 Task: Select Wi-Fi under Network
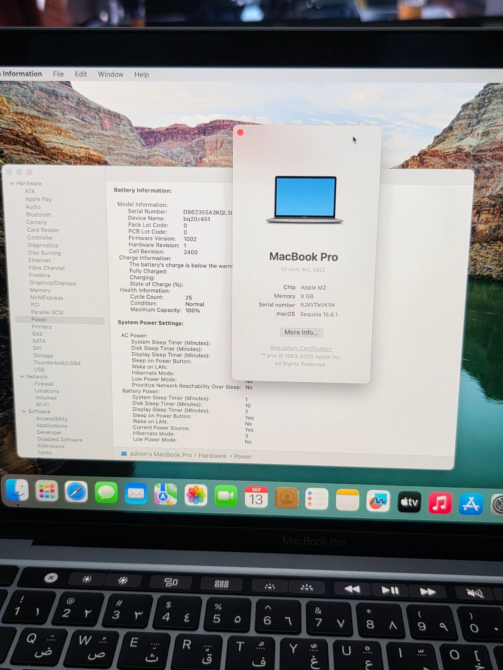(x=42, y=405)
